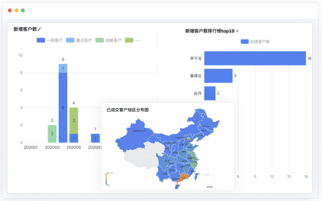Click the 202005 axis label

pyautogui.click(x=74, y=147)
